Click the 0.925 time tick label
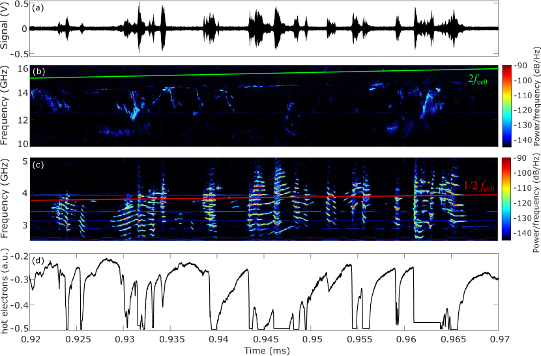Viewport: 541px width, 356px height. click(x=77, y=340)
